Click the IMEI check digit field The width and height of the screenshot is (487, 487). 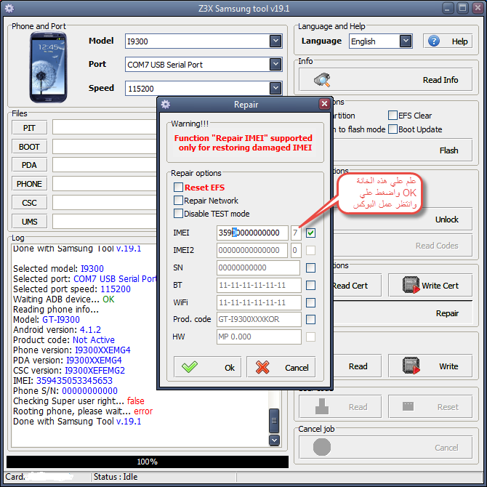tap(296, 233)
